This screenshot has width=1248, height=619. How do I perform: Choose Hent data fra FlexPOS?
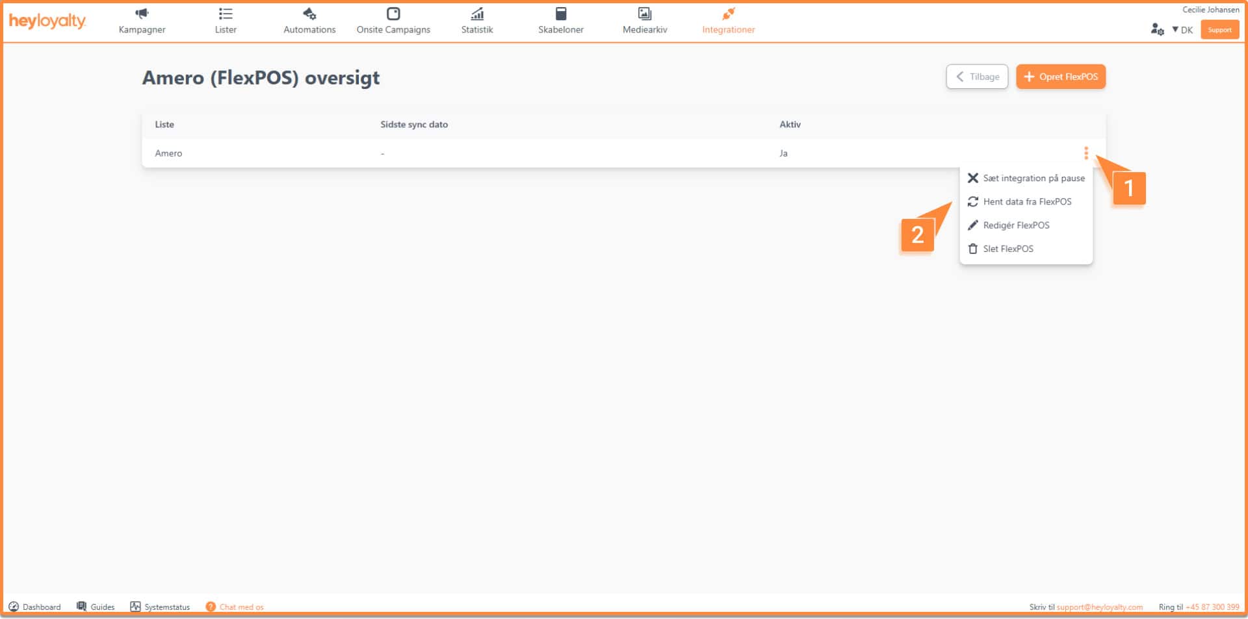click(1026, 202)
